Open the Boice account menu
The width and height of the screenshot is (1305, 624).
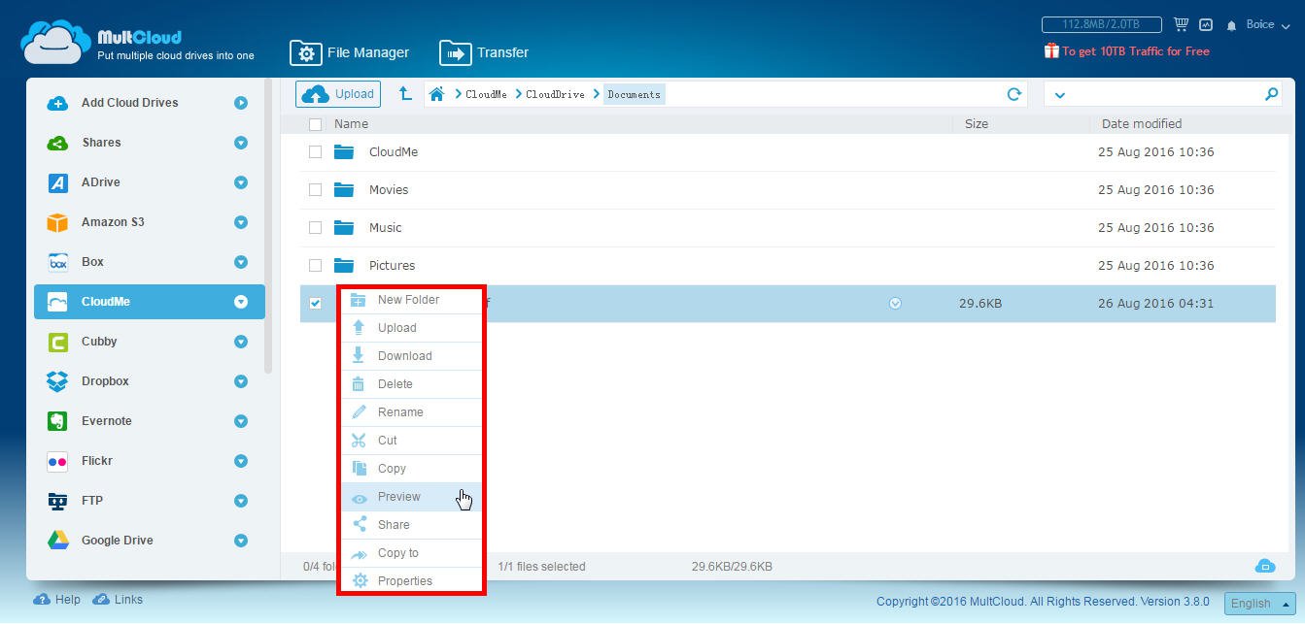pyautogui.click(x=1267, y=25)
